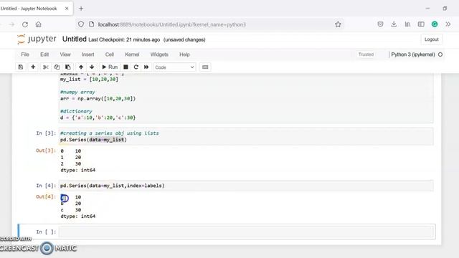459x258 pixels.
Task: Click the 'my_list = [10,20,30]' line
Action: tap(89, 80)
